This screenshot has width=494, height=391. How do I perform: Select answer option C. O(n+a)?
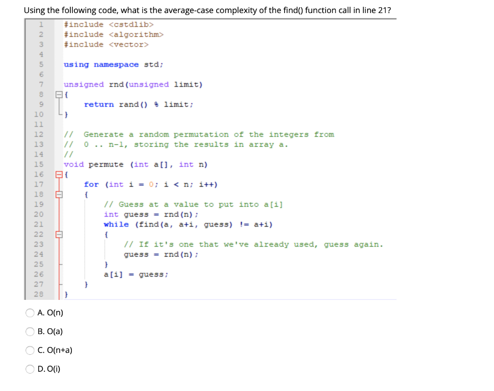pos(29,350)
